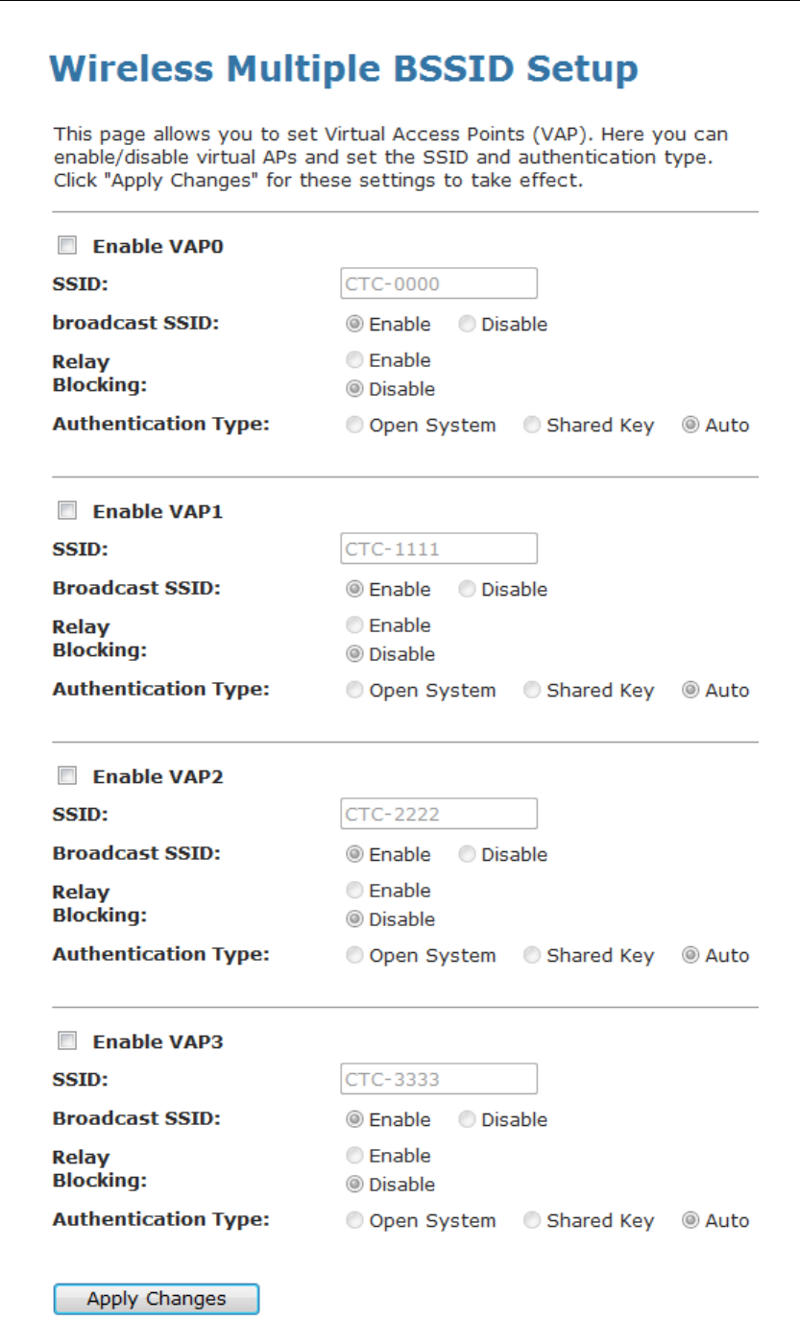Click the VAP0 SSID field showing CTC-0000
The height and width of the screenshot is (1321, 800).
coord(439,284)
